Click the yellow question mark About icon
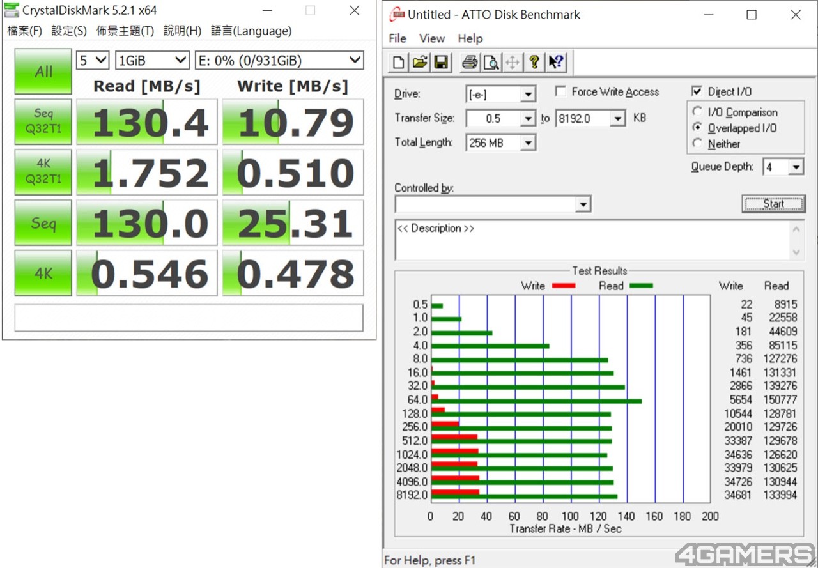Screen dimensions: 818x568 534,62
